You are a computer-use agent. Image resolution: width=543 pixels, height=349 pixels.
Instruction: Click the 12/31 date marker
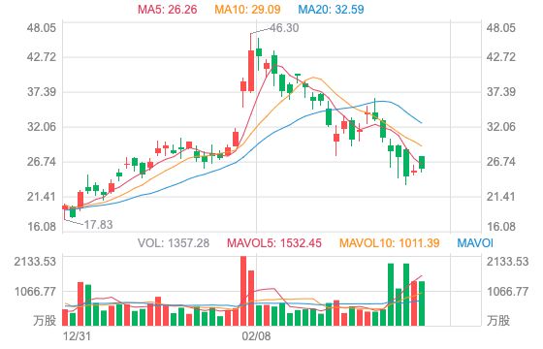(x=77, y=335)
